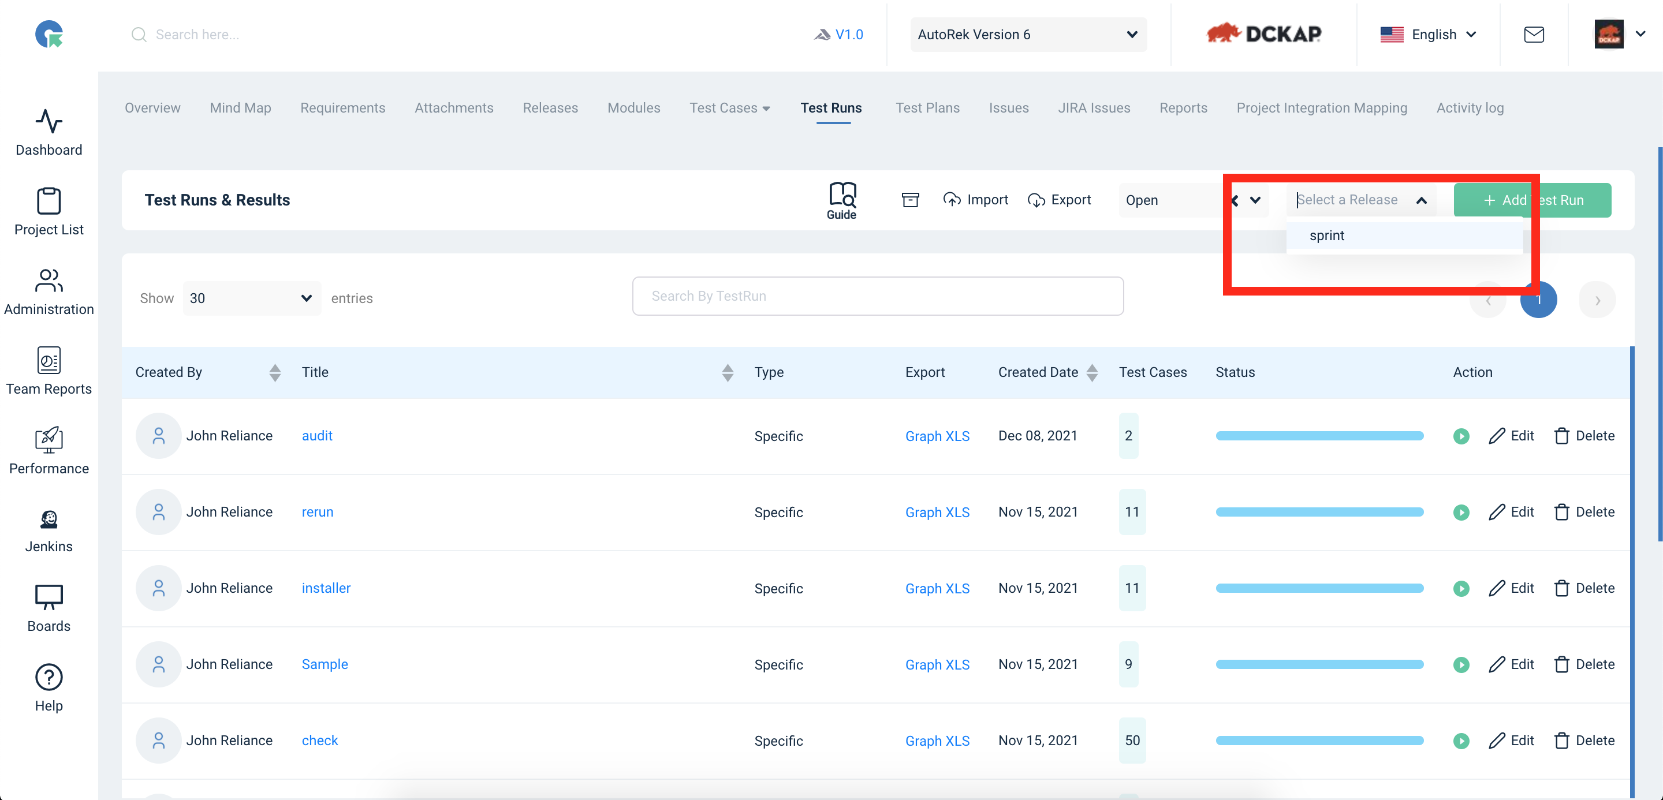1663x800 pixels.
Task: Open the Reports tab
Action: tap(1183, 108)
